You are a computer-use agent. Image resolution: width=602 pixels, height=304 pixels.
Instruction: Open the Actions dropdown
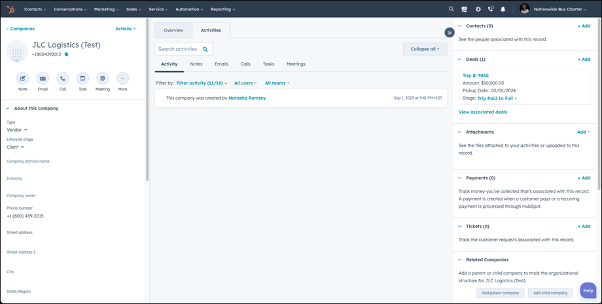(126, 29)
